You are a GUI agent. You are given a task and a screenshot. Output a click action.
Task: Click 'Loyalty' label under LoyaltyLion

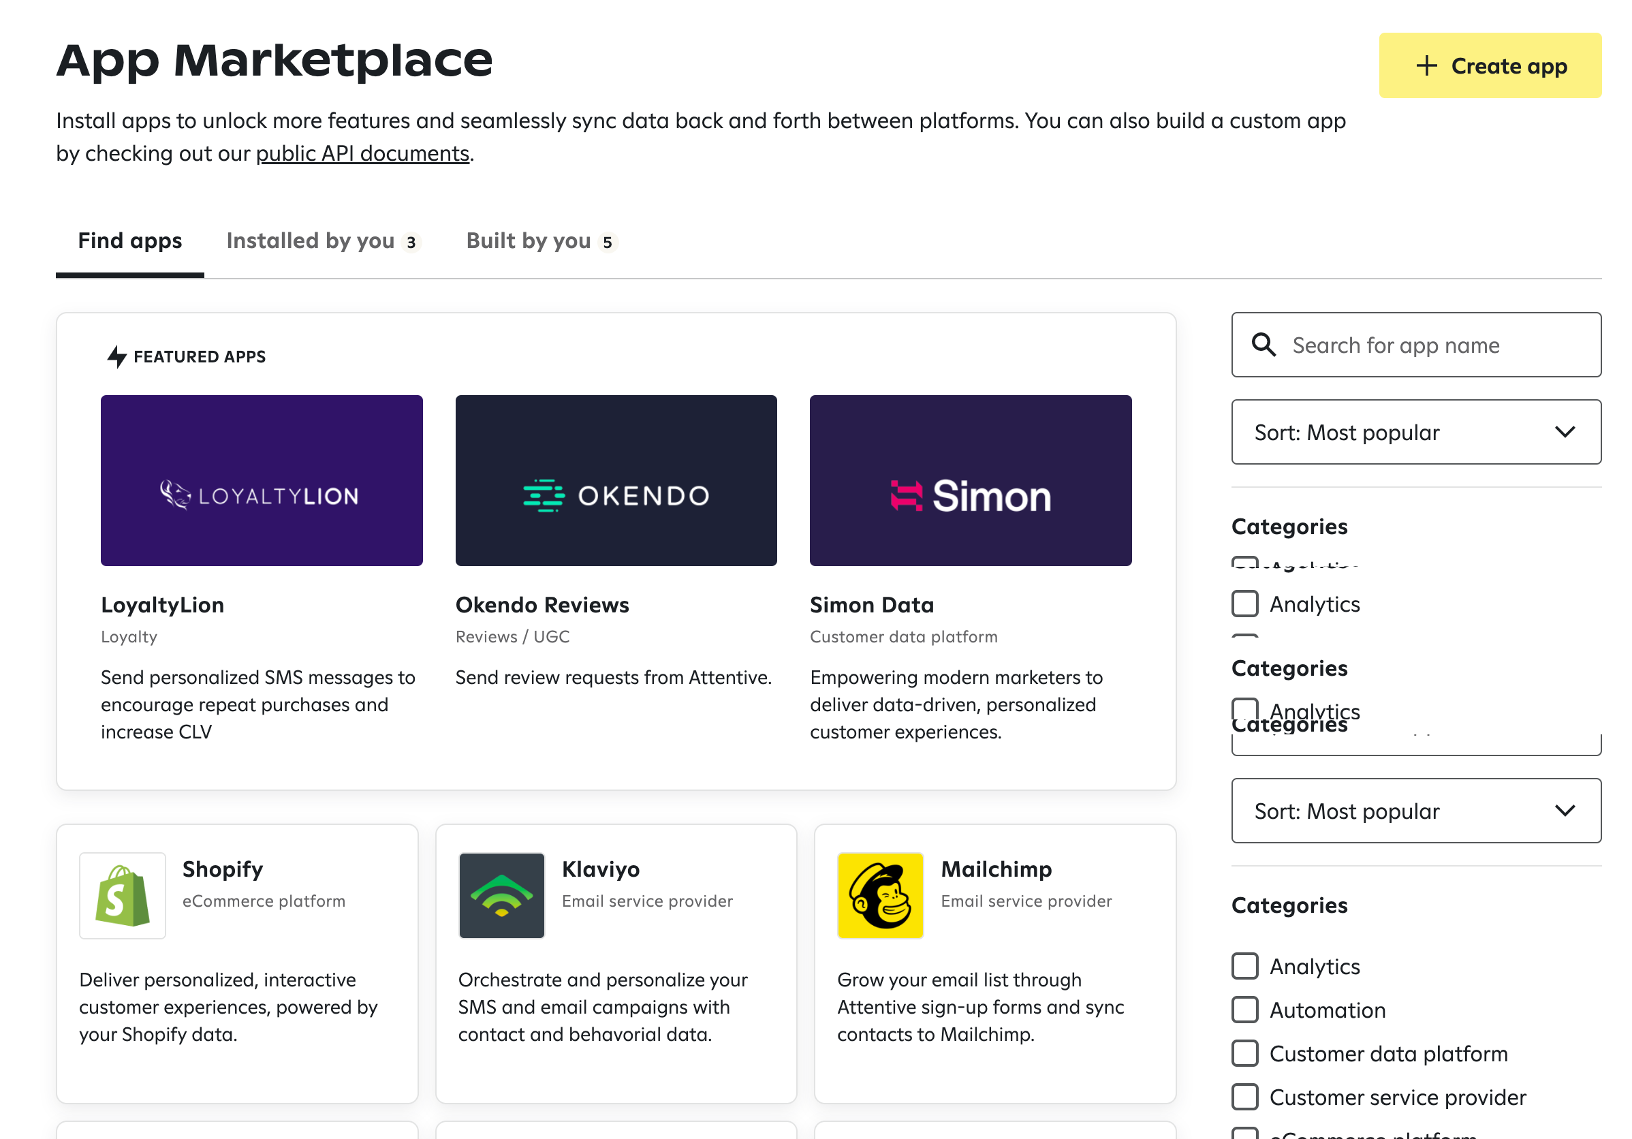(x=129, y=637)
